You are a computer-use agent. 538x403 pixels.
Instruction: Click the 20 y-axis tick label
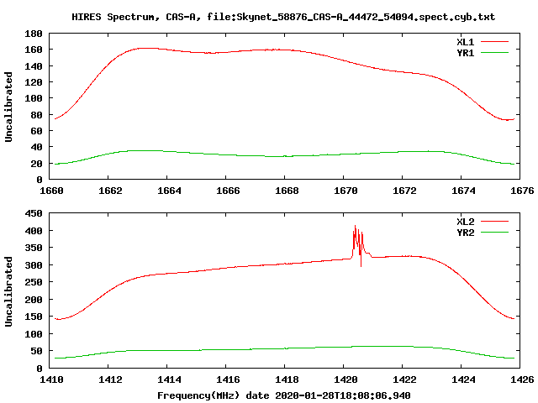coord(36,164)
